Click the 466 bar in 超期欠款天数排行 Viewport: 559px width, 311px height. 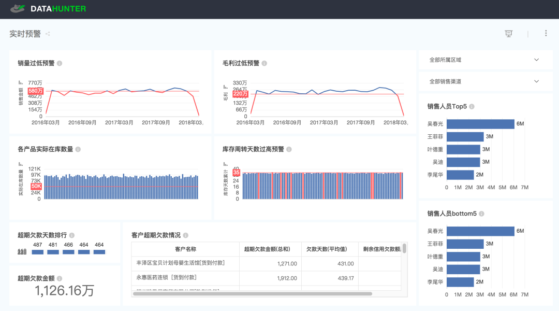[68, 252]
